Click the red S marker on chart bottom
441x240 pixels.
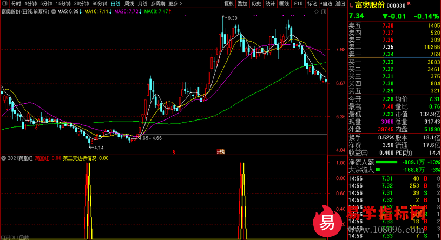click(x=174, y=152)
